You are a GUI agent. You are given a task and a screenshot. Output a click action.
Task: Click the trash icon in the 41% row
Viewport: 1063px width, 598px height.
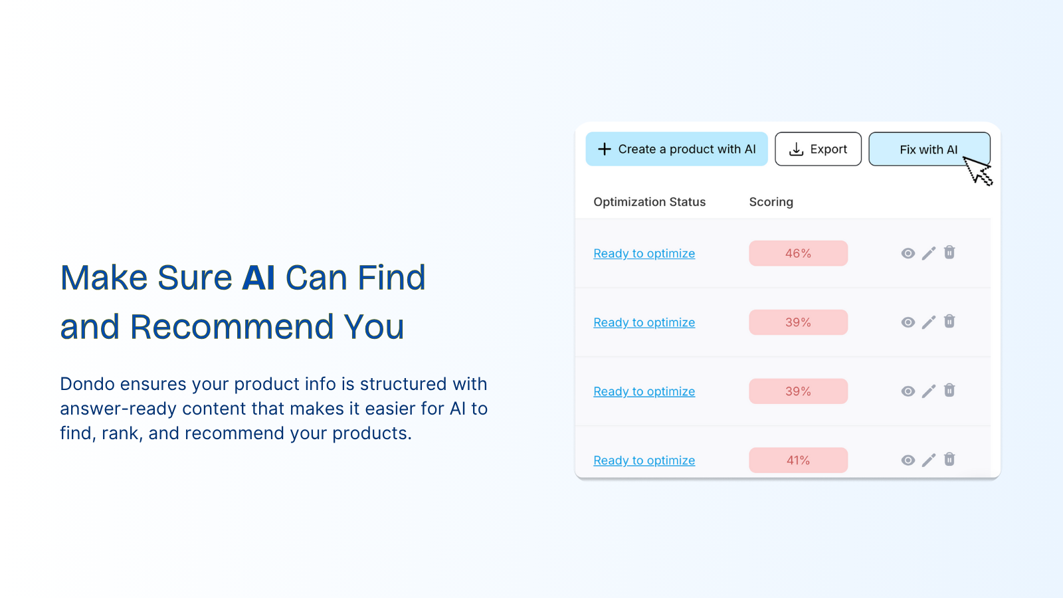(x=949, y=459)
